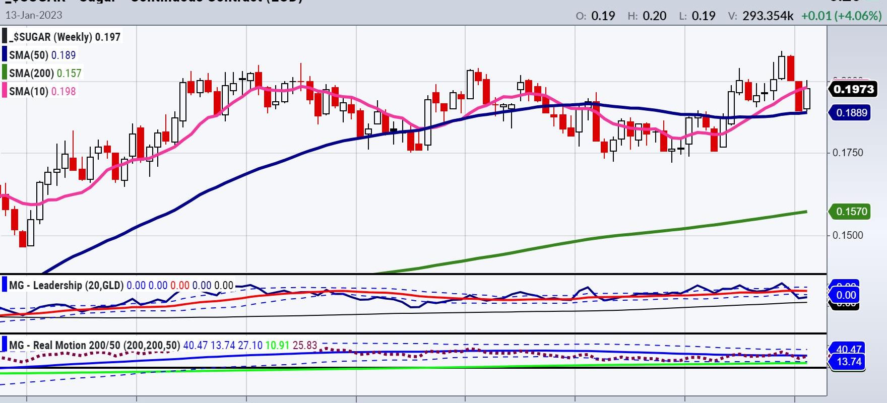Click the 0.1750 price axis label

tap(848, 153)
